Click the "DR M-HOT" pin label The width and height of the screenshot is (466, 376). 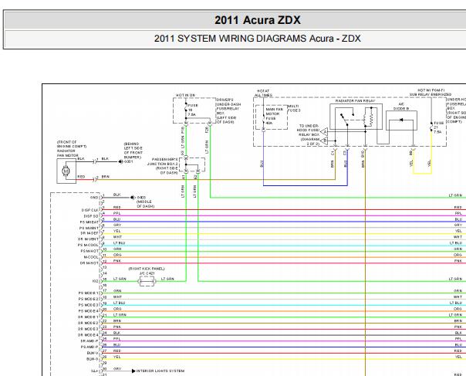click(89, 263)
